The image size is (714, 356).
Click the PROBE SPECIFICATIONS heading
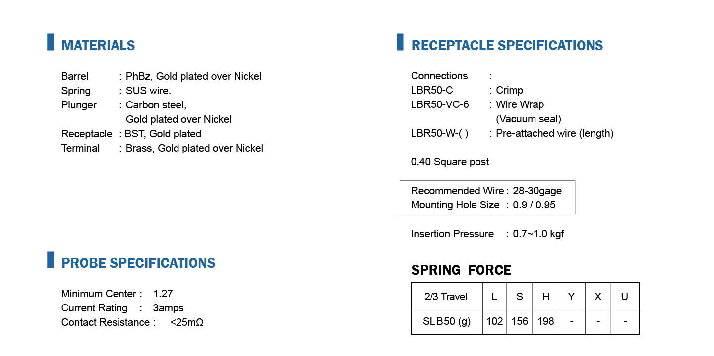click(138, 263)
